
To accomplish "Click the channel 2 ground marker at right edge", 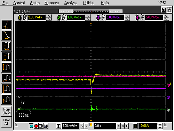I will (x=168, y=109).
